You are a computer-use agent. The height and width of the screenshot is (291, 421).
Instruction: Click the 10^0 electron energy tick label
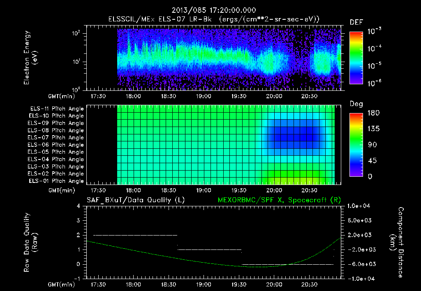click(x=76, y=89)
